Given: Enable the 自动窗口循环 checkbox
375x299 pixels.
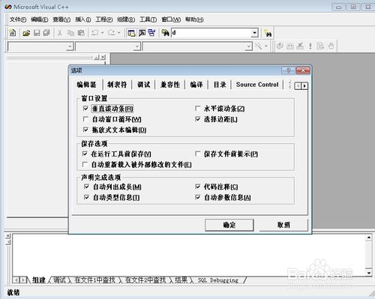Looking at the screenshot, I should (85, 119).
